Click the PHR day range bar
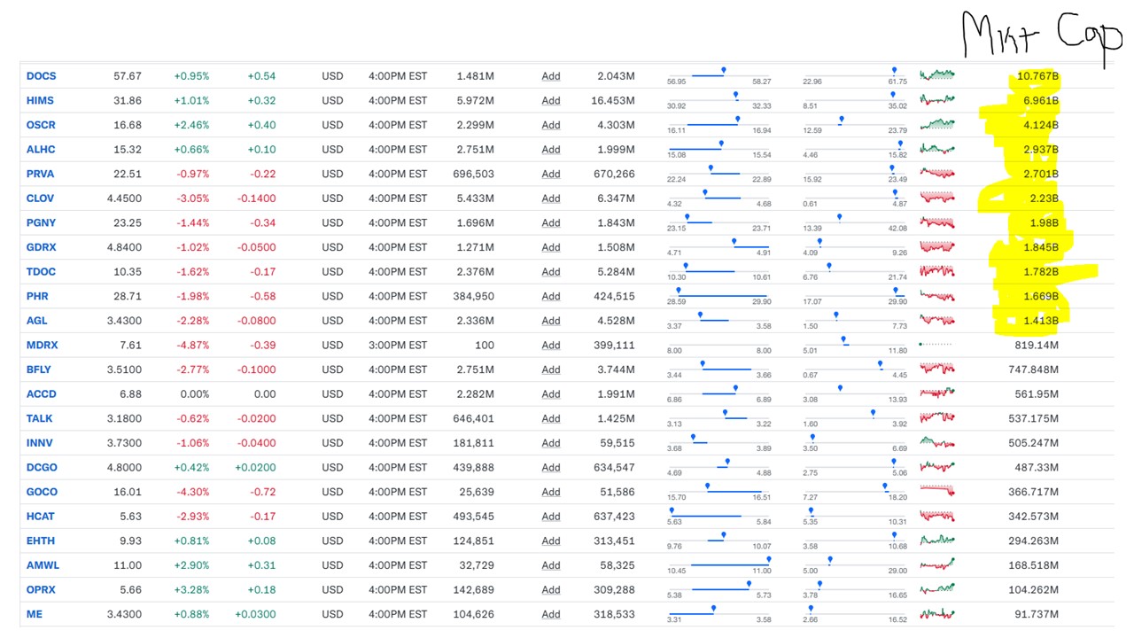The image size is (1134, 638). coord(718,296)
